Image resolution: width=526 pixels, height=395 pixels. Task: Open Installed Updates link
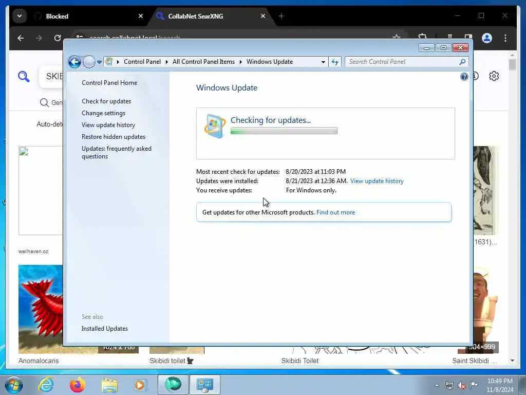104,329
